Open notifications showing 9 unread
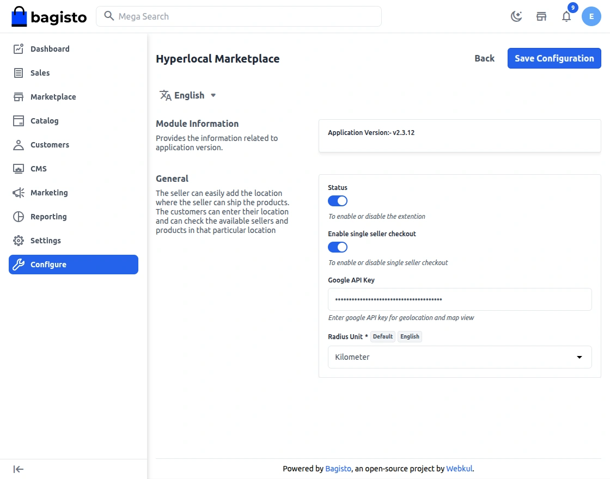610x479 pixels. tap(566, 17)
